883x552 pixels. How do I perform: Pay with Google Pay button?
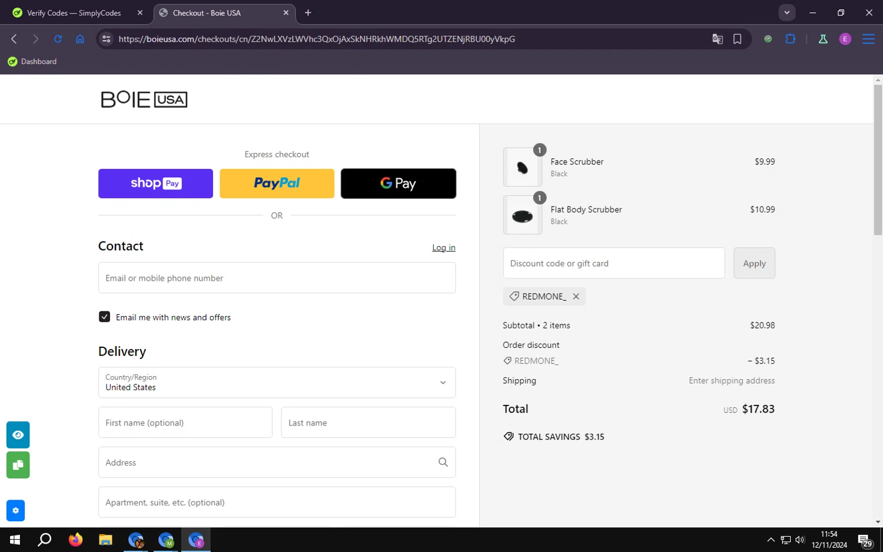click(399, 184)
